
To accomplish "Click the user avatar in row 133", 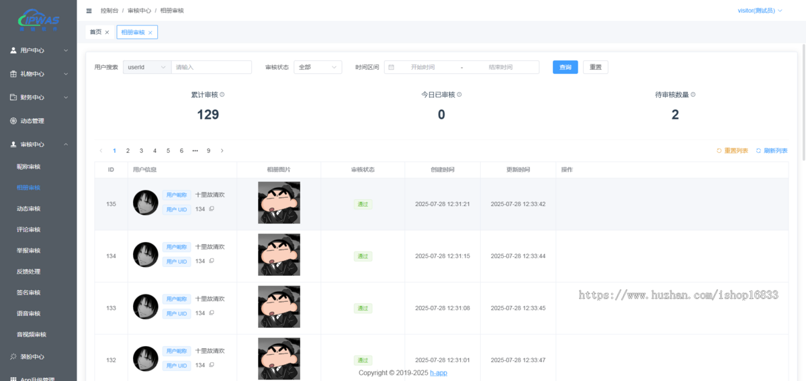I will (146, 307).
